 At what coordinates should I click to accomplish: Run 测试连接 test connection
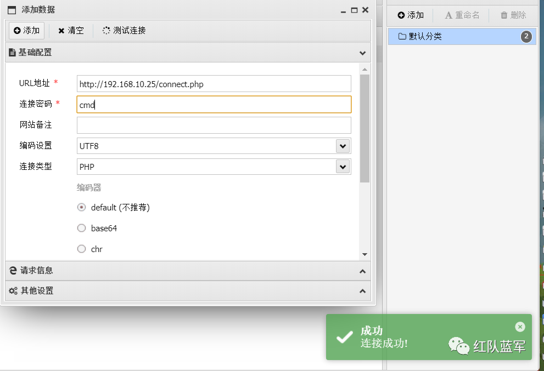(x=124, y=31)
